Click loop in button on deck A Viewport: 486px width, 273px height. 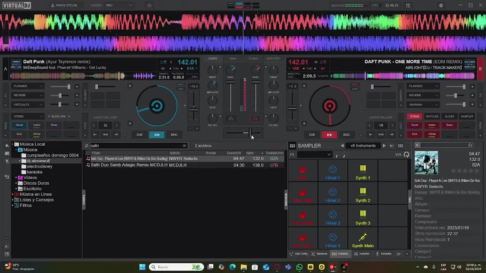pyautogui.click(x=95, y=135)
